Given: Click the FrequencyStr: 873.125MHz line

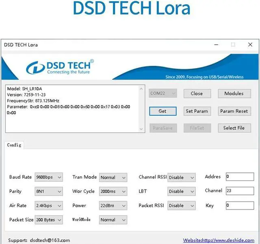Looking at the screenshot, I should (x=33, y=101).
